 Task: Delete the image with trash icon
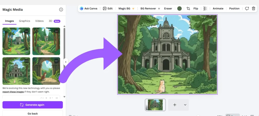point(253,9)
